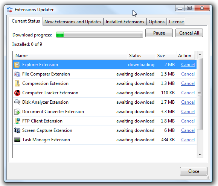Click the Disk Analyzer Extension icon

[17, 102]
